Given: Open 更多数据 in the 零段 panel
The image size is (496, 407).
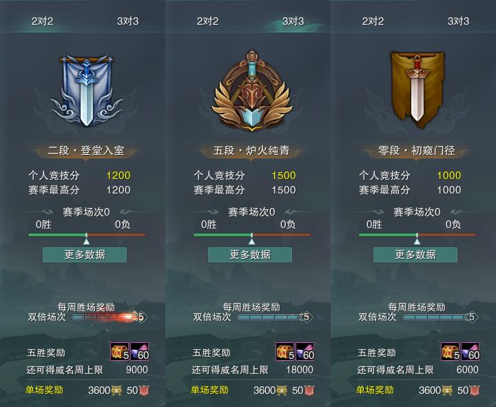Looking at the screenshot, I should click(415, 255).
